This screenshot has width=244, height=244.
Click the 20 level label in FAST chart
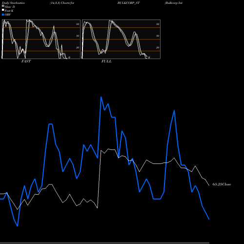click(x=78, y=47)
